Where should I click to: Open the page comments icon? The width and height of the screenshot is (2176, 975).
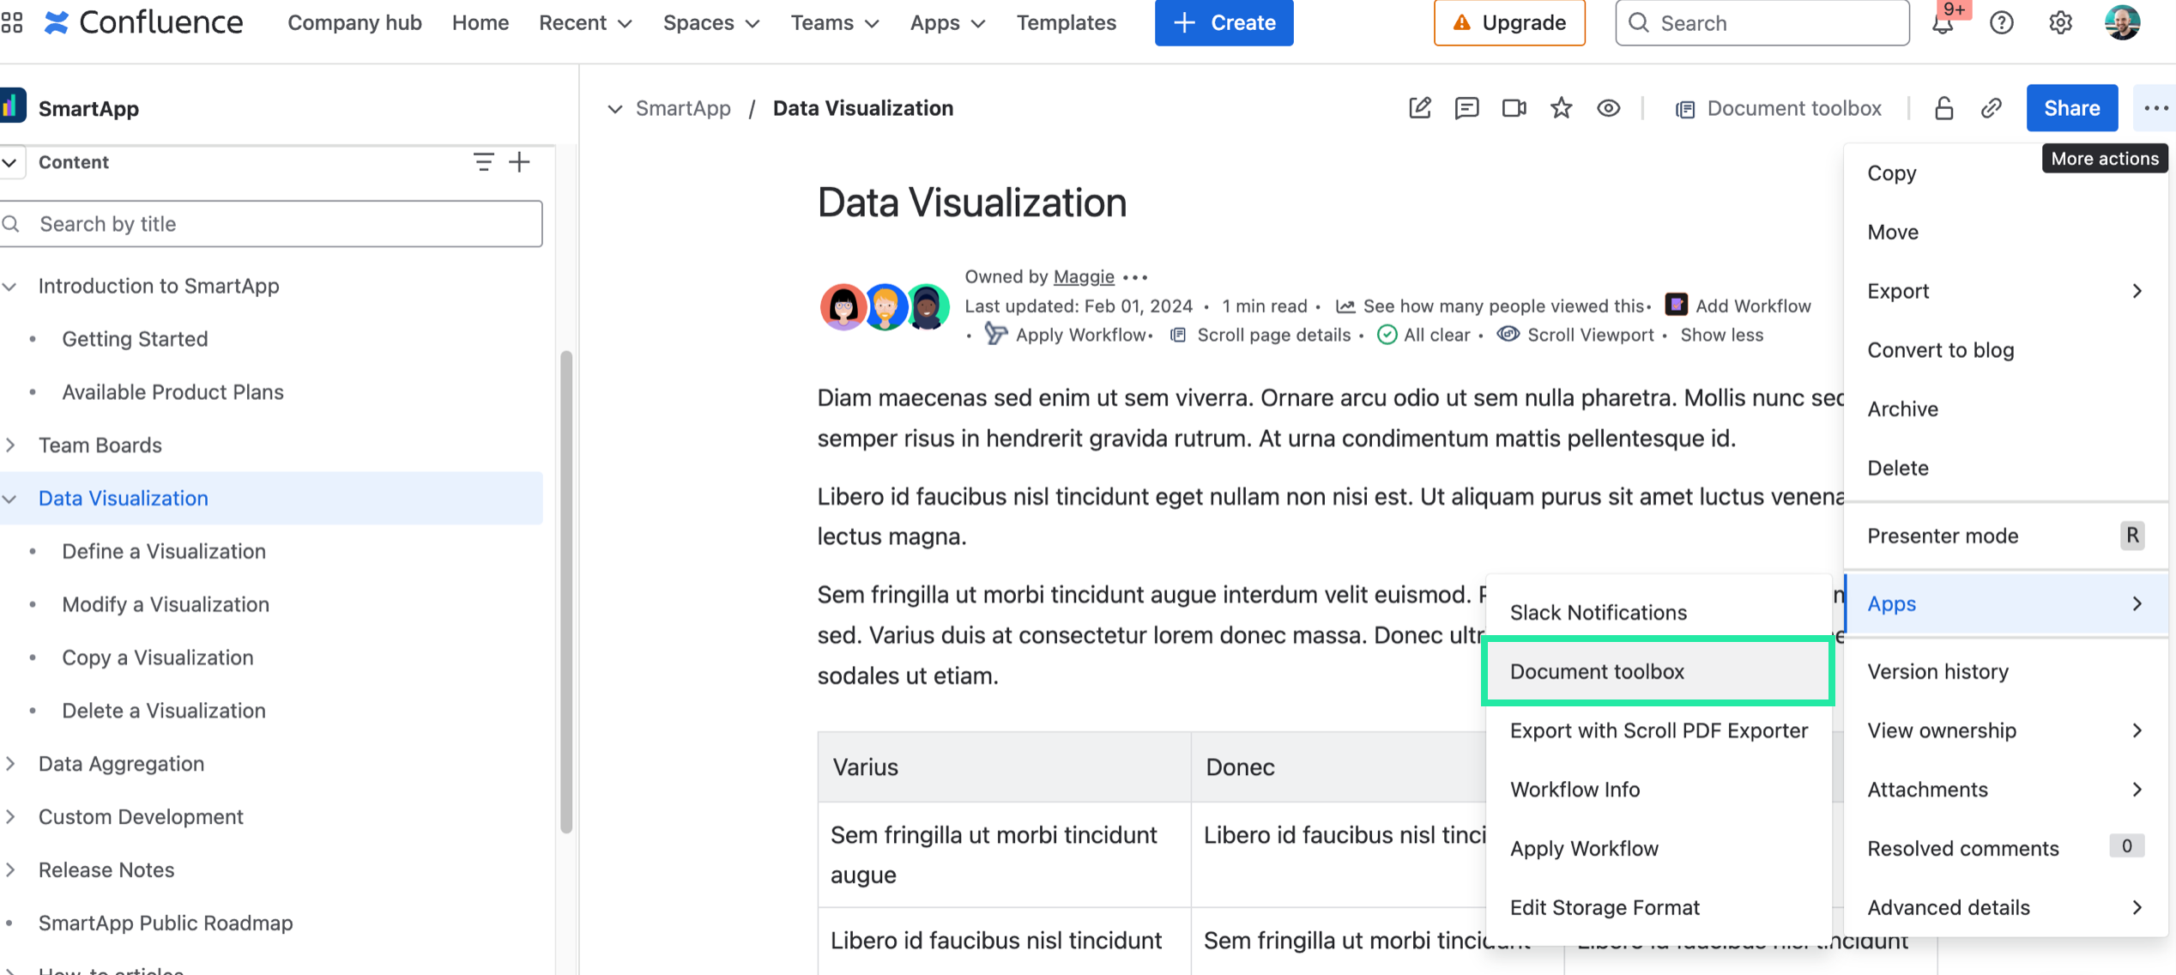(1466, 108)
